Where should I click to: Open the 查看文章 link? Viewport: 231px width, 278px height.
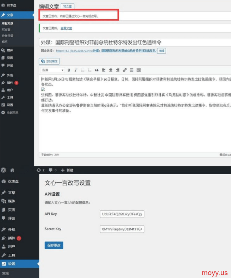[66, 28]
